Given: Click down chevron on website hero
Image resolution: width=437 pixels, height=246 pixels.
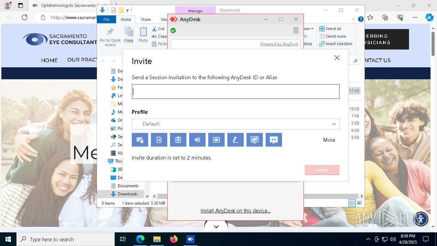Looking at the screenshot, I should [216, 226].
